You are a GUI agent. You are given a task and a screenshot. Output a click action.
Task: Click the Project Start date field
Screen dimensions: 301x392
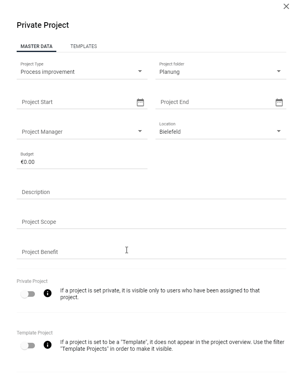(x=76, y=102)
